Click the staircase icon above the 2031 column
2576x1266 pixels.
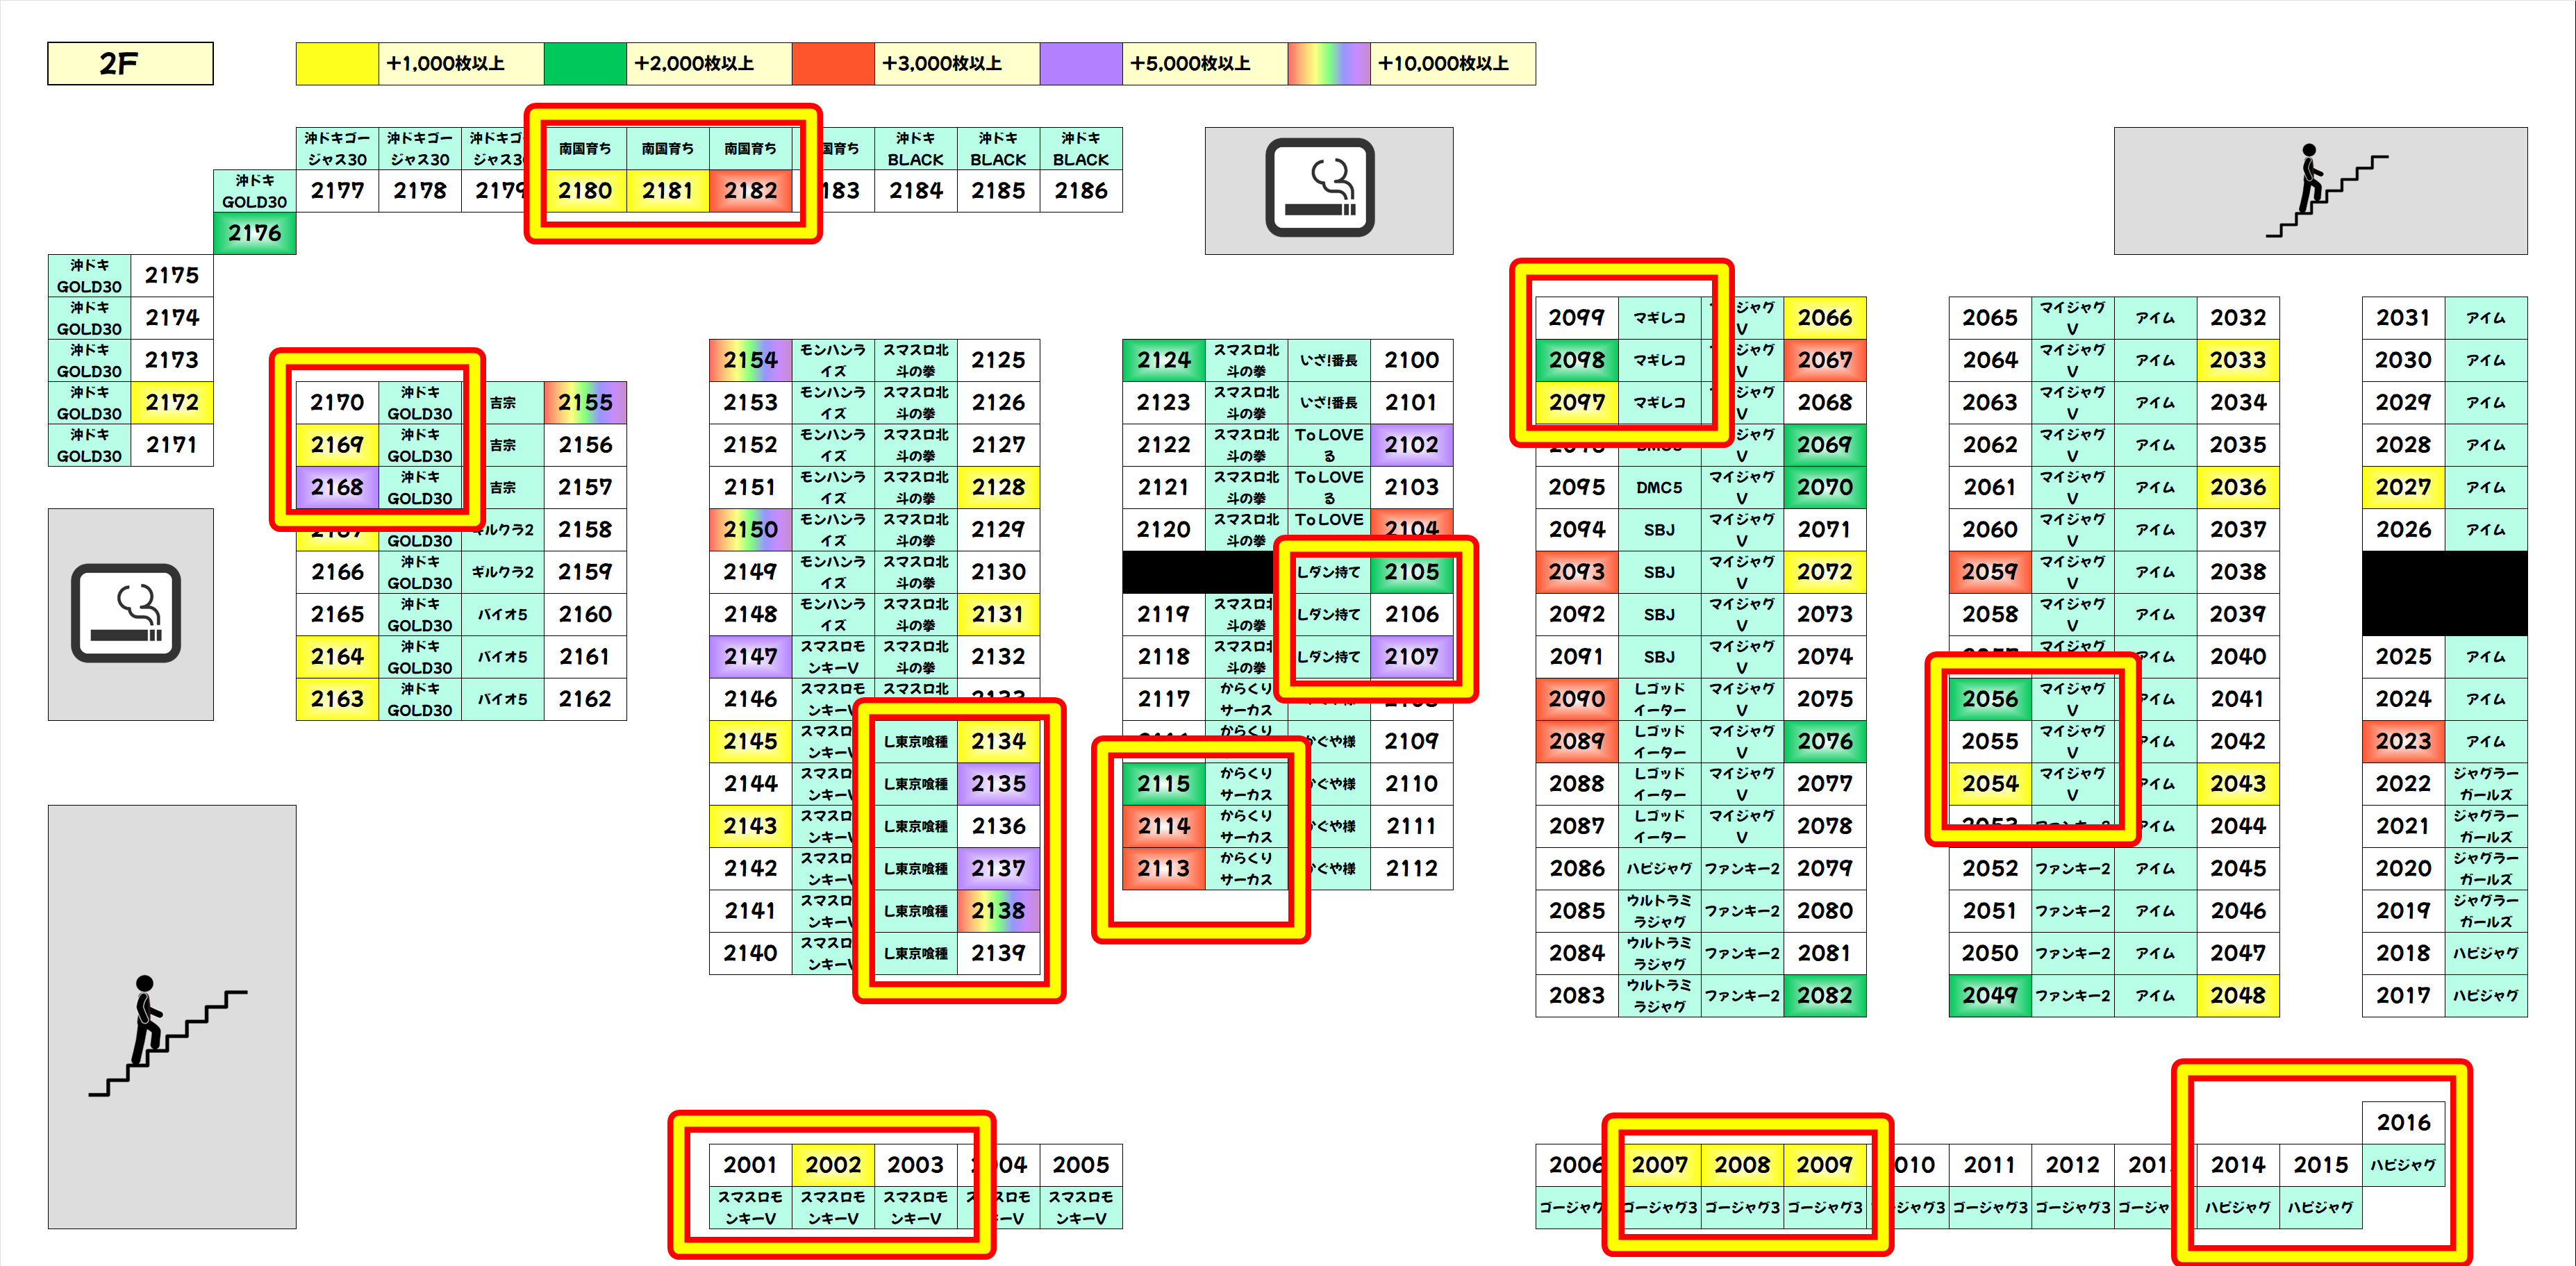[x=2326, y=190]
